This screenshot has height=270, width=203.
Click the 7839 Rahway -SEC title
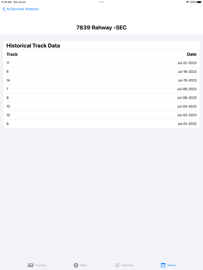pyautogui.click(x=101, y=27)
